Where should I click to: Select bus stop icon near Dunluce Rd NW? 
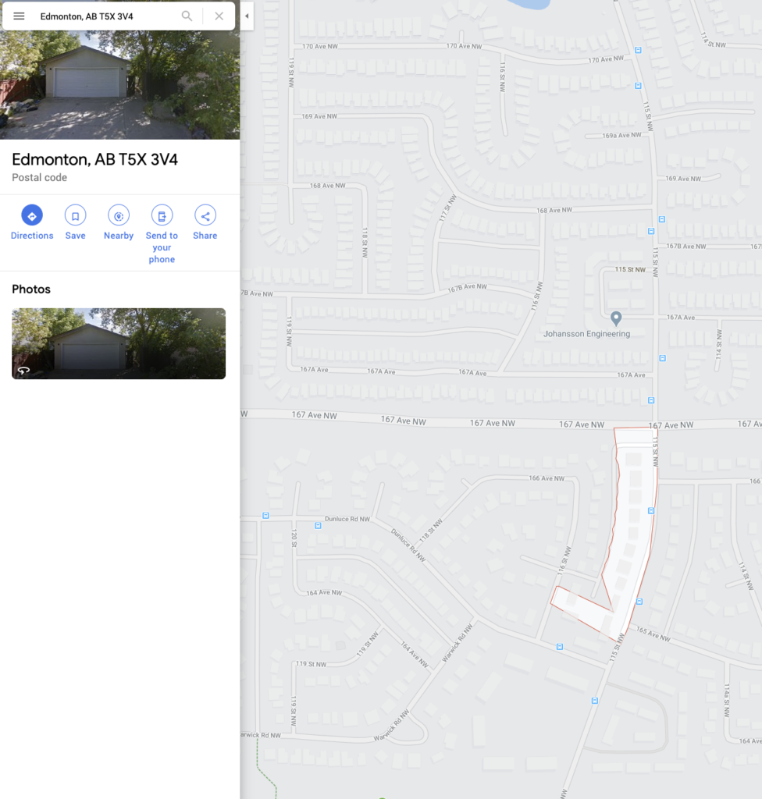tap(318, 525)
